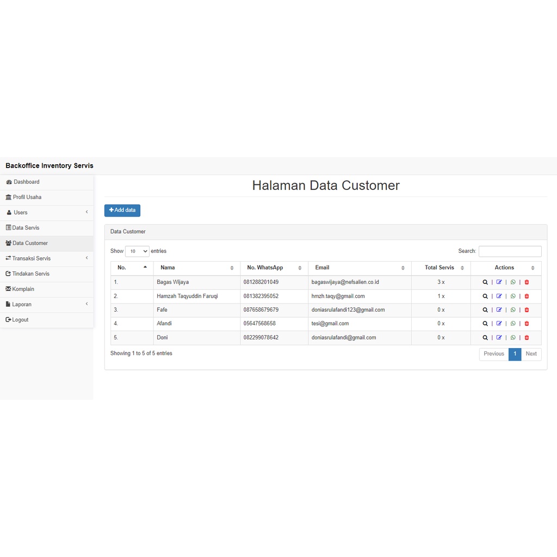557x557 pixels.
Task: Delete Bagas Wijaya using trash icon
Action: click(527, 282)
